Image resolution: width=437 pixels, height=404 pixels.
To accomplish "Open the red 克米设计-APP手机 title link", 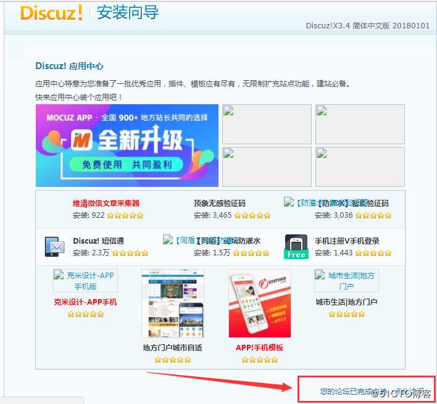I will [85, 302].
